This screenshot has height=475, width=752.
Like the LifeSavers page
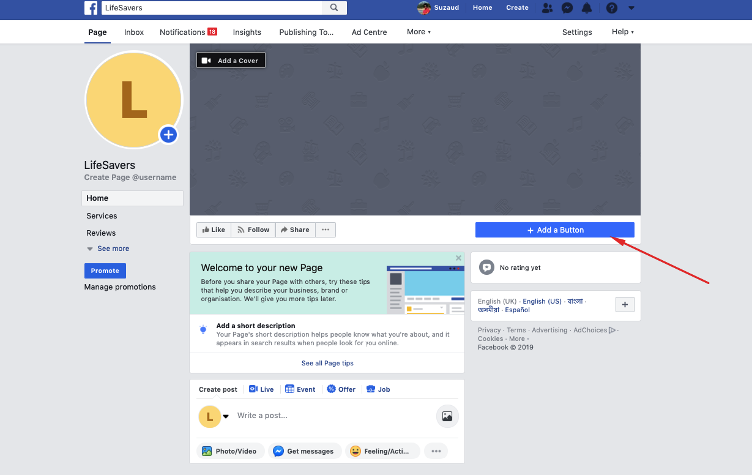[214, 230]
